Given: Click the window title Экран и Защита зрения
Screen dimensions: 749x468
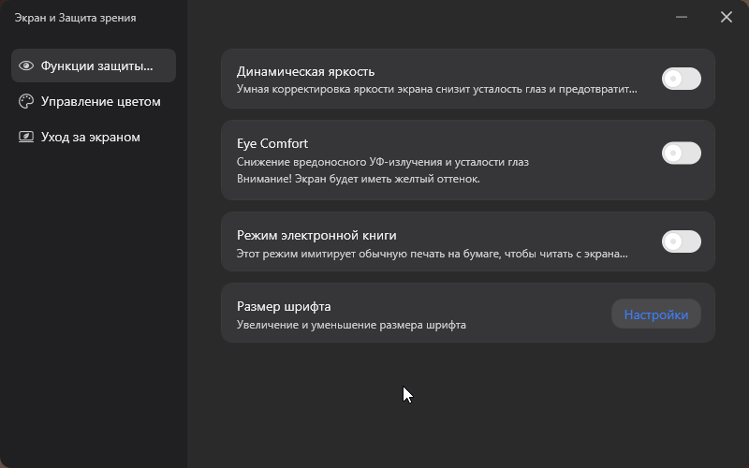Looking at the screenshot, I should pos(75,17).
